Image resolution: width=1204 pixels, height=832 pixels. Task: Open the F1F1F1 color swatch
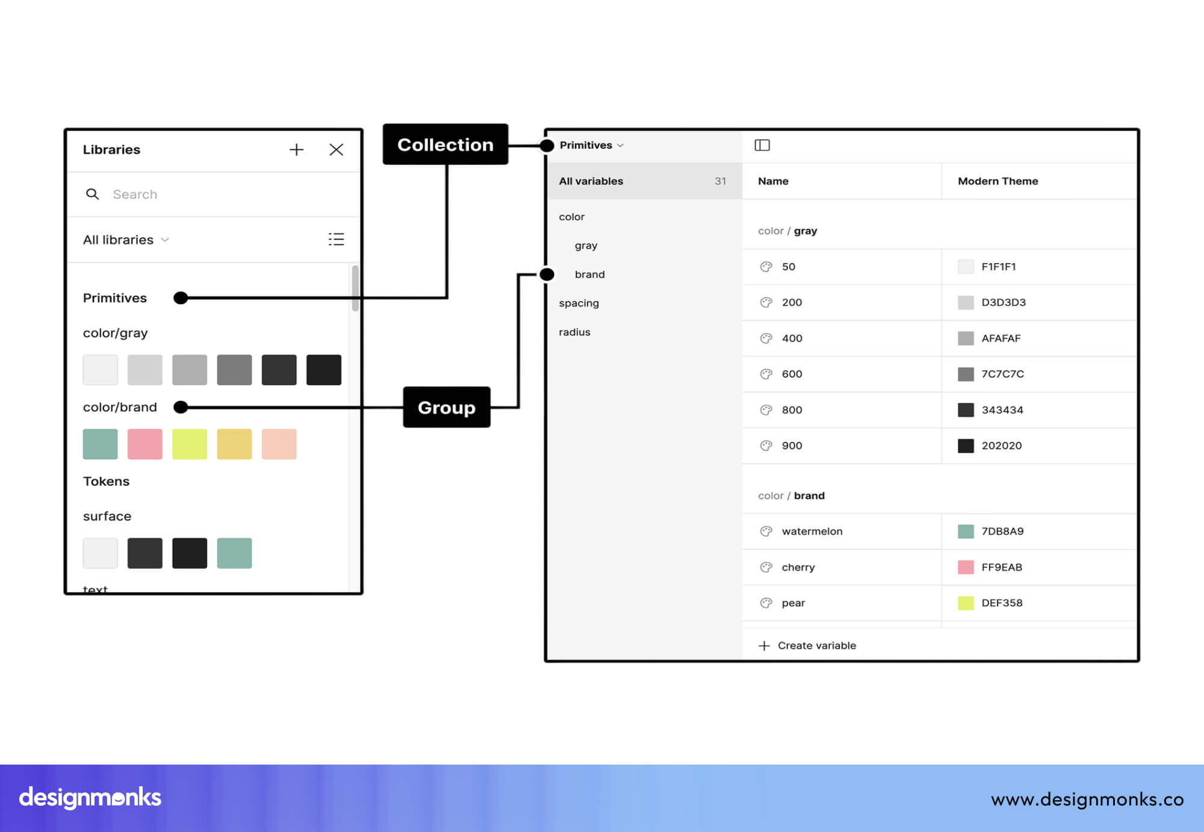[x=966, y=267]
